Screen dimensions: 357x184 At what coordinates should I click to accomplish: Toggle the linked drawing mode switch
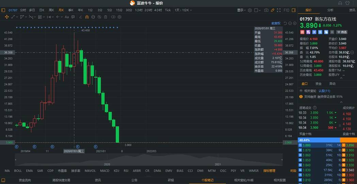(113, 17)
